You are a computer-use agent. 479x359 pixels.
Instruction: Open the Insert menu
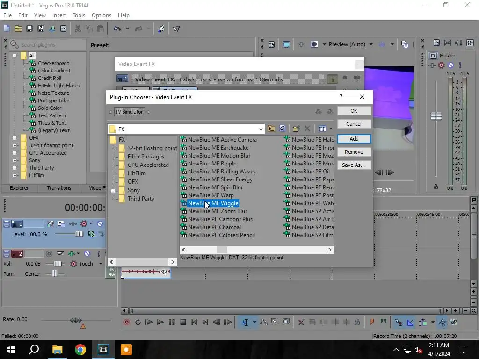(x=59, y=15)
